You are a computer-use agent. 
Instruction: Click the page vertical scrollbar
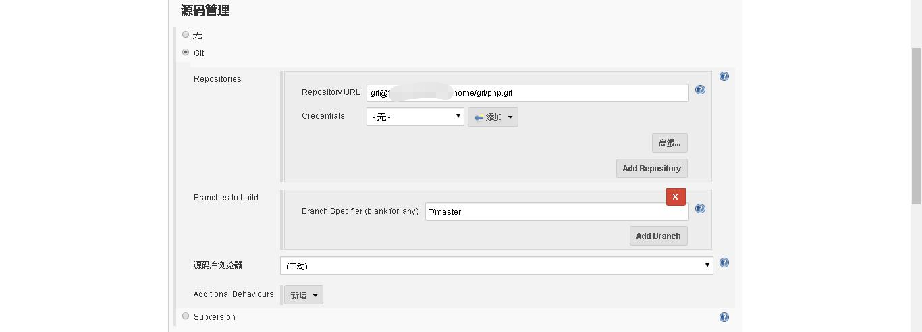click(x=916, y=125)
